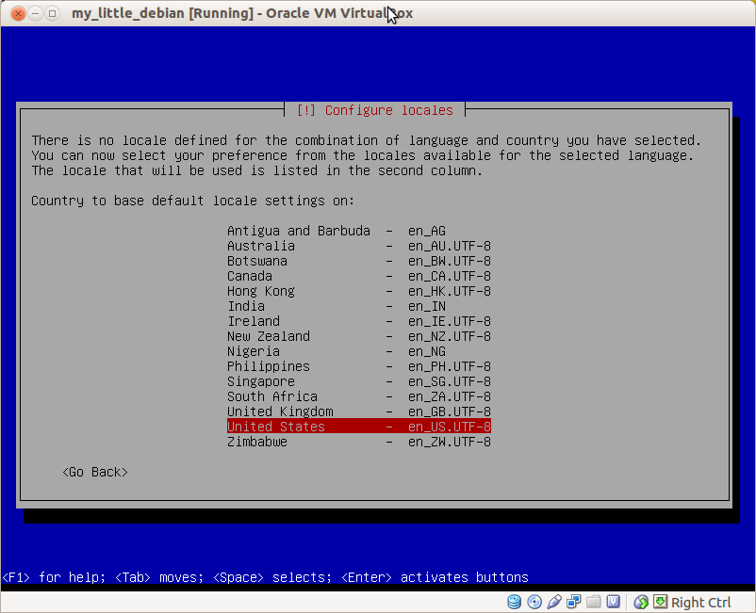Maximize the VirtualBox VM window
The image size is (756, 613).
[52, 13]
